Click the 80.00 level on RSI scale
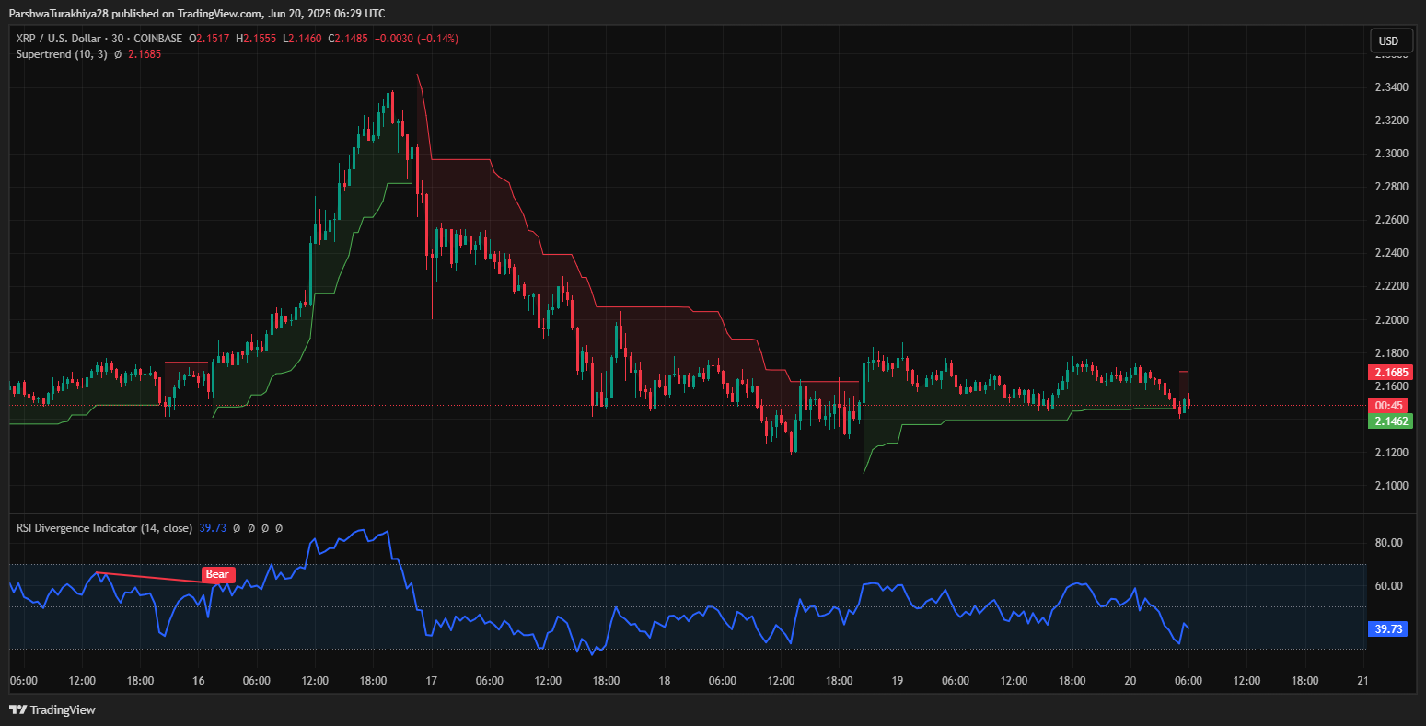This screenshot has height=726, width=1426. [1388, 543]
